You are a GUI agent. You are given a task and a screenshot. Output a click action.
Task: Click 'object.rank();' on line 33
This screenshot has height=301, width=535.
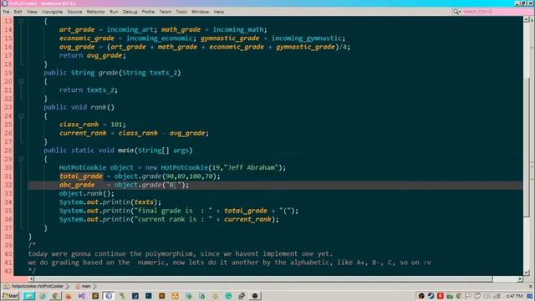tap(87, 193)
